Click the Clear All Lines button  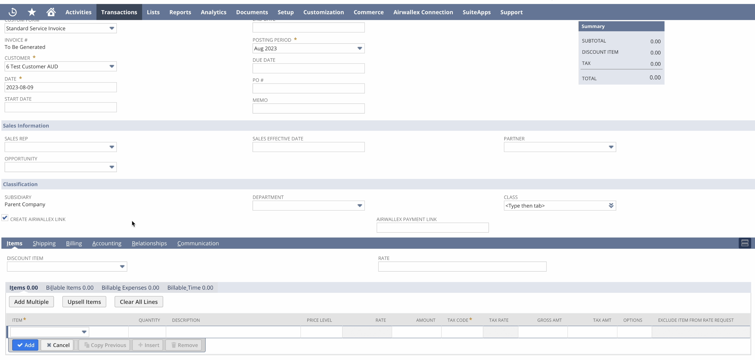tap(138, 302)
